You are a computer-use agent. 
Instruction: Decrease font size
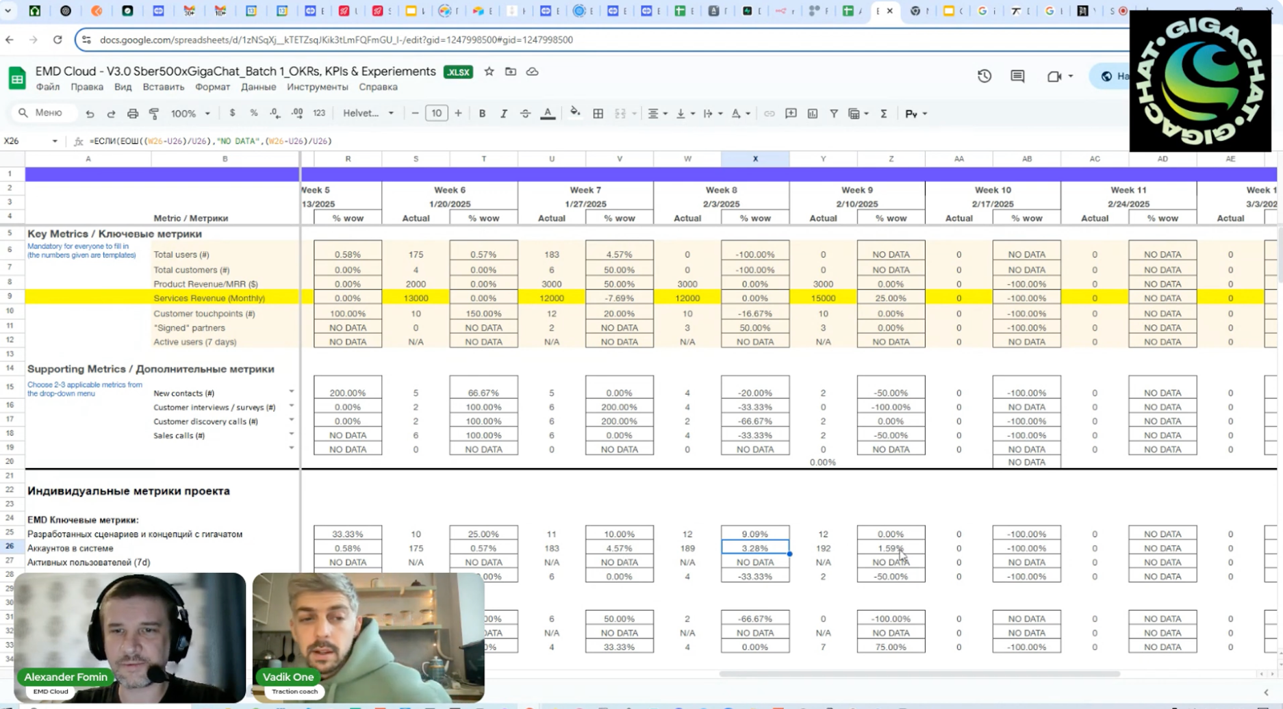pos(415,114)
